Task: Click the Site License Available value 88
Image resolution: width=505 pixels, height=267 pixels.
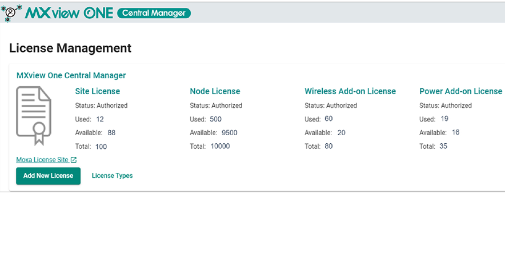Action: pos(111,133)
